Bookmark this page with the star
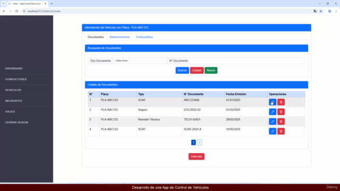 pyautogui.click(x=321, y=11)
